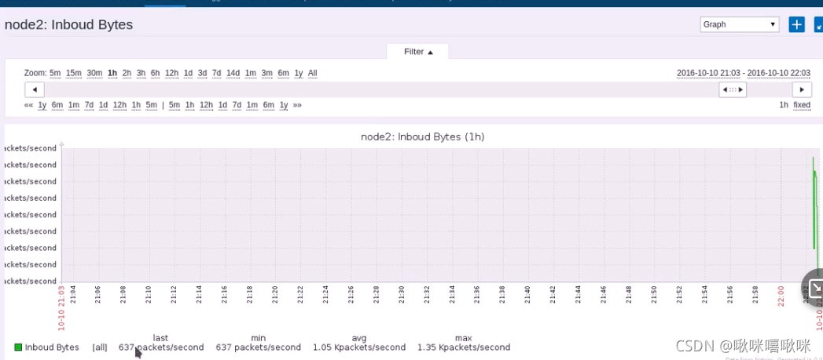Image resolution: width=823 pixels, height=360 pixels.
Task: Click the 22:00 time axis label
Action: pyautogui.click(x=781, y=295)
